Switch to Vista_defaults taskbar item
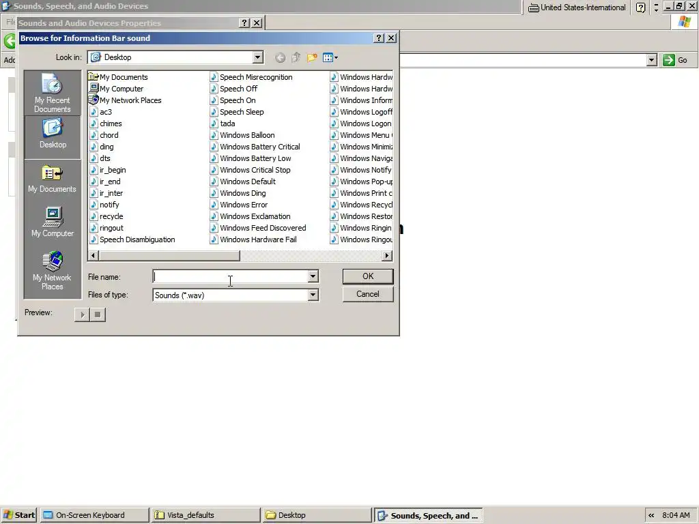The image size is (699, 524). (205, 515)
